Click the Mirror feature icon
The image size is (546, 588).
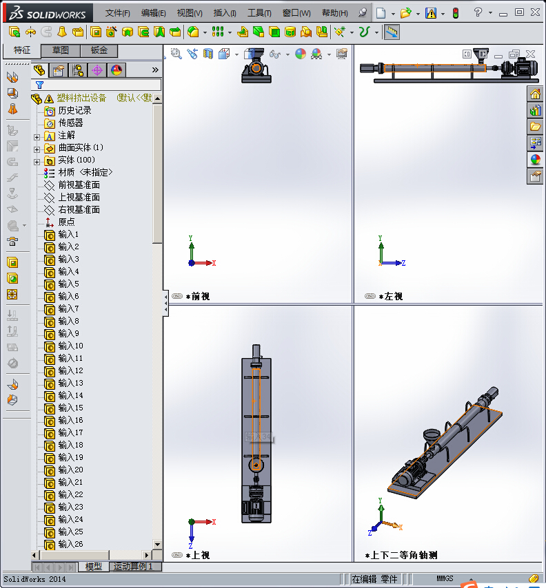coord(322,32)
